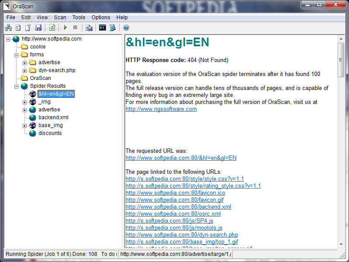The image size is (349, 262).
Task: Expand the advertise folder under forms
Action: click(25, 63)
